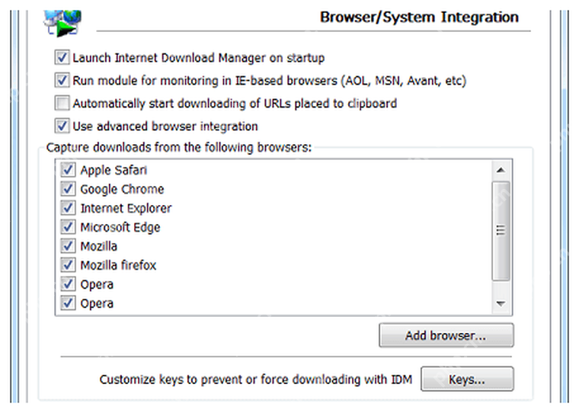Toggle Launch Internet Download Manager on startup

click(x=62, y=58)
